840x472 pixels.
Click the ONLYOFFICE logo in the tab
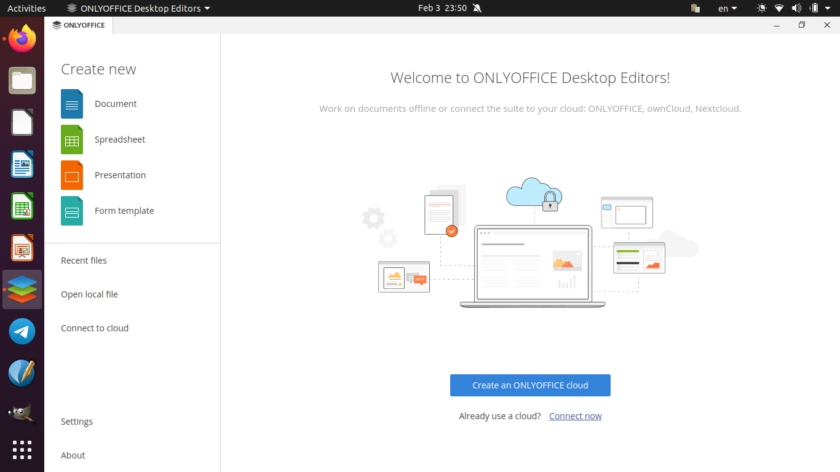[57, 25]
